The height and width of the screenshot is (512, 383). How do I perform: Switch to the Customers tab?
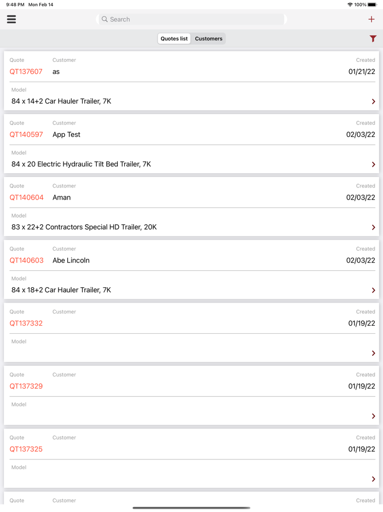pyautogui.click(x=208, y=38)
